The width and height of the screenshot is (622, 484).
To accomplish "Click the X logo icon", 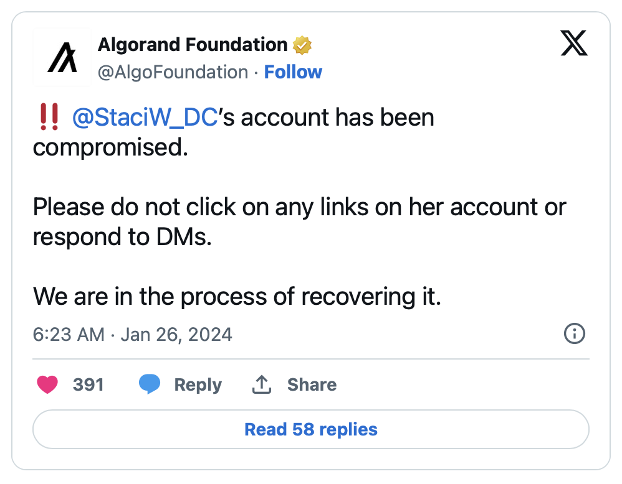I will (574, 44).
